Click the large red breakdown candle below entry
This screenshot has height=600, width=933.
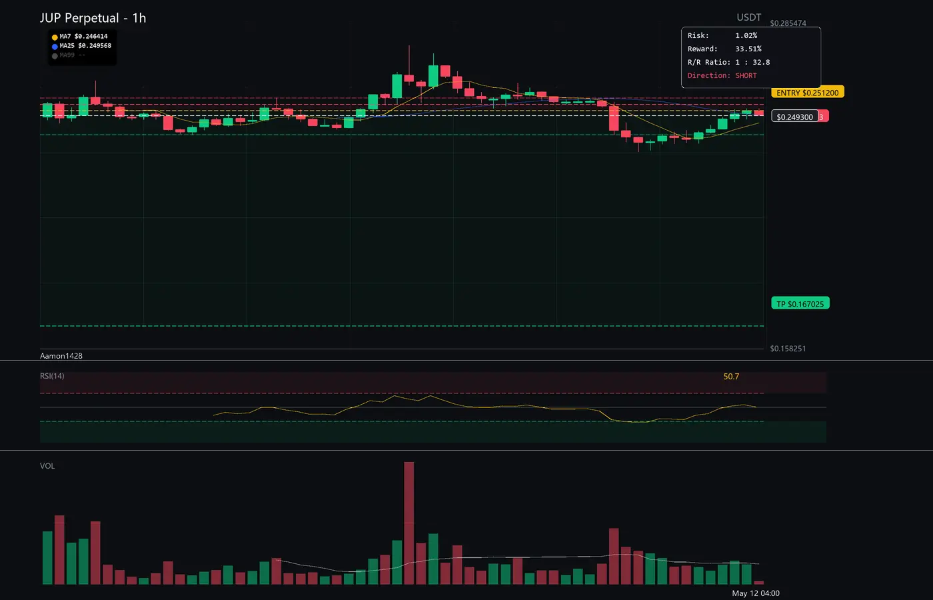point(614,118)
